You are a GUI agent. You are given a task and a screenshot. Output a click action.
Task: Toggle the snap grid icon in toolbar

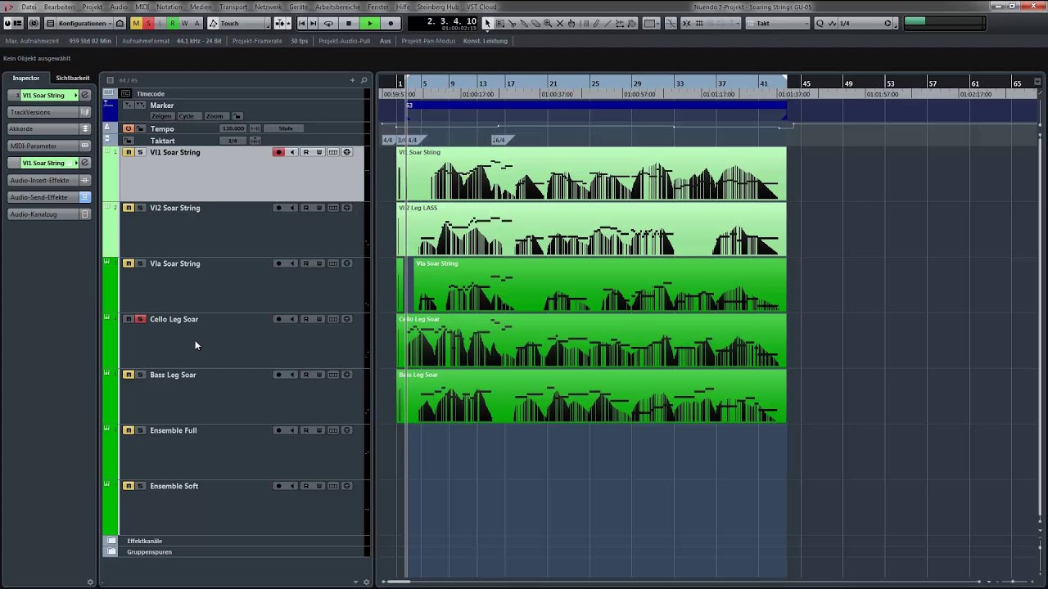700,24
